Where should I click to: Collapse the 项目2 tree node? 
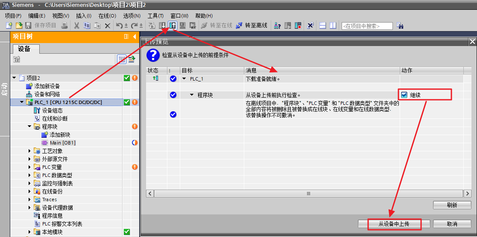14,78
